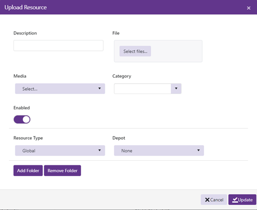
Task: Cancel the resource upload
Action: click(214, 200)
